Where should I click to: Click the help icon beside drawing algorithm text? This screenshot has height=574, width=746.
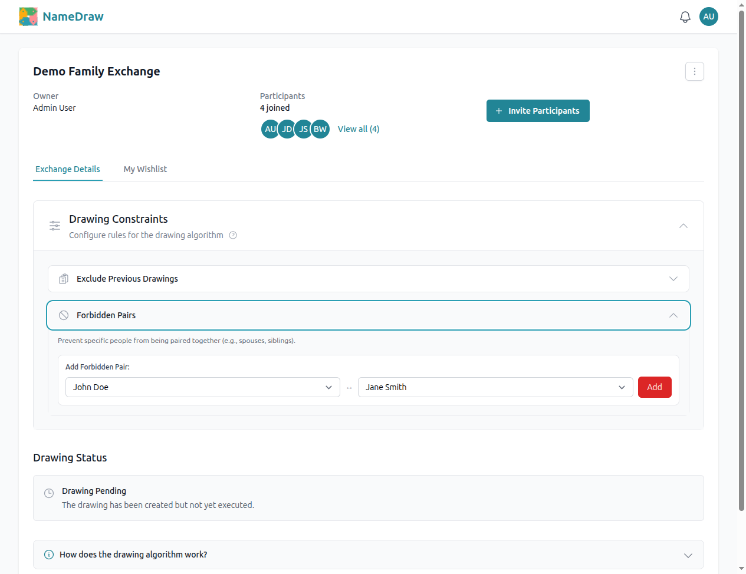tap(233, 235)
